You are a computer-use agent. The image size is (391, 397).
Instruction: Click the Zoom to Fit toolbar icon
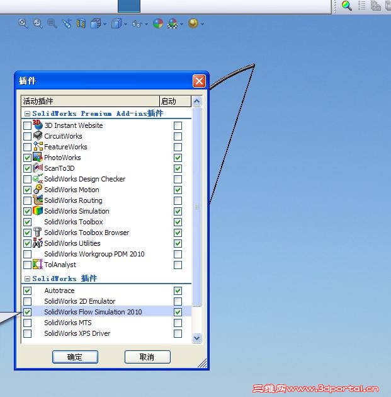(x=23, y=23)
